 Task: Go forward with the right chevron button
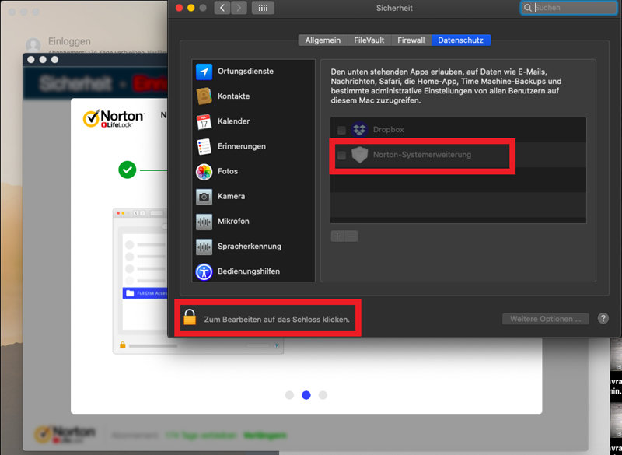point(239,8)
